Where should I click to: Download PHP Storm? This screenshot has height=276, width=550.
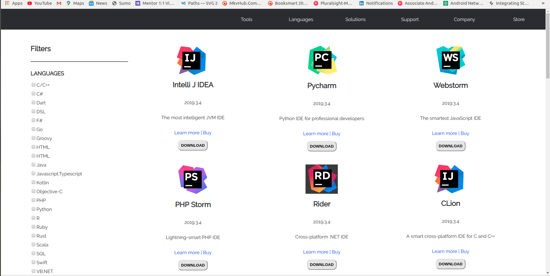[x=193, y=265]
